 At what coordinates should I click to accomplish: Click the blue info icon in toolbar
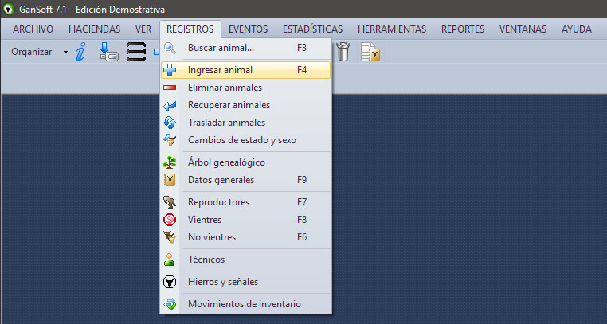pos(80,52)
